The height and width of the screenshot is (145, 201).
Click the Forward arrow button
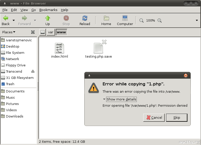[25, 21]
